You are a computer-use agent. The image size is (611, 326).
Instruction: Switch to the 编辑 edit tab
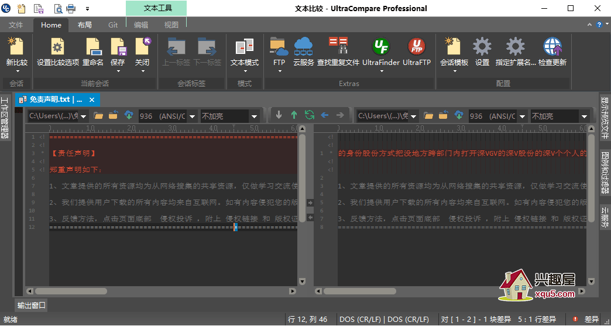(x=141, y=25)
